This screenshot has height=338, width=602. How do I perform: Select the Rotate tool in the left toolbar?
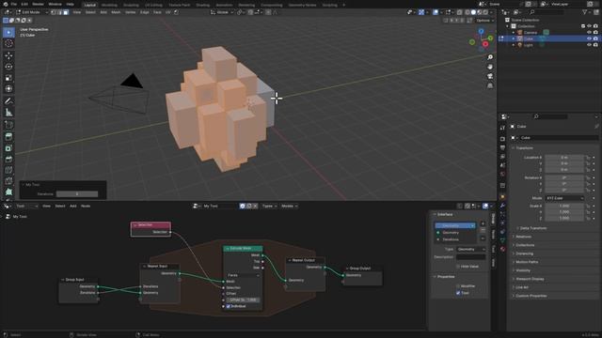(x=8, y=67)
